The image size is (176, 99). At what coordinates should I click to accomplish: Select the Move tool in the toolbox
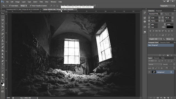coord(2,13)
